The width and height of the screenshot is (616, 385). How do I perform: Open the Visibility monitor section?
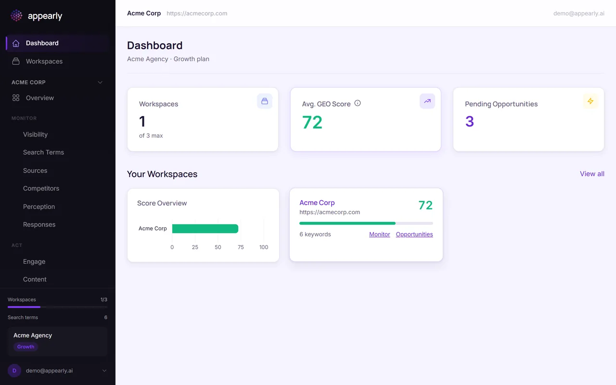click(35, 134)
